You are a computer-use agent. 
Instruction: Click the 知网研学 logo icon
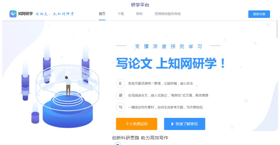13,14
